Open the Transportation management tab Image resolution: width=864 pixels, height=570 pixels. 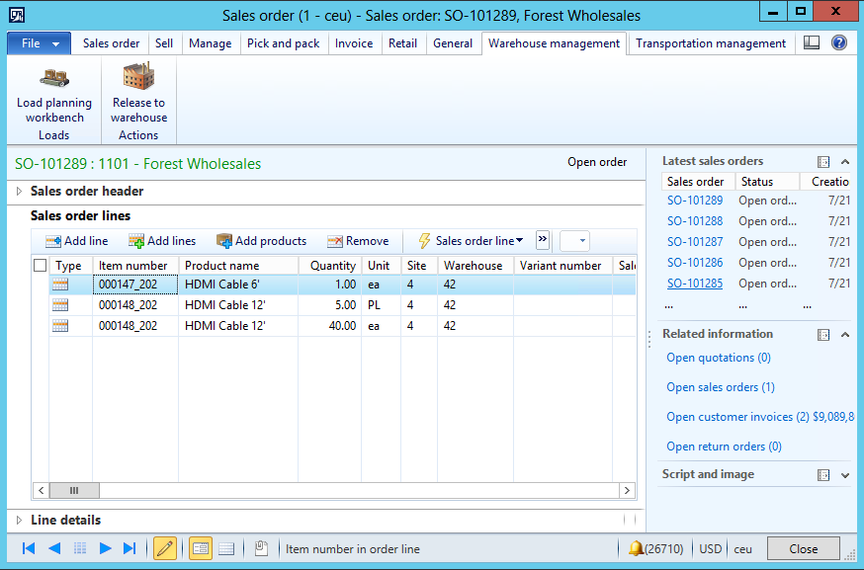[710, 43]
